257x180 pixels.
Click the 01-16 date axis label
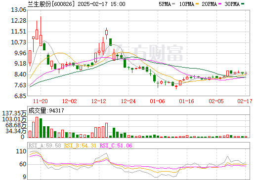187,101
